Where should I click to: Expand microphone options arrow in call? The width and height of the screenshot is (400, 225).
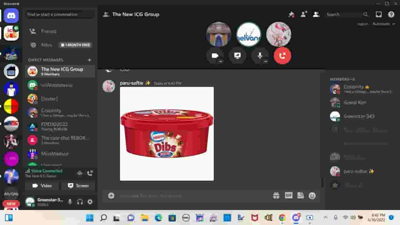click(266, 61)
